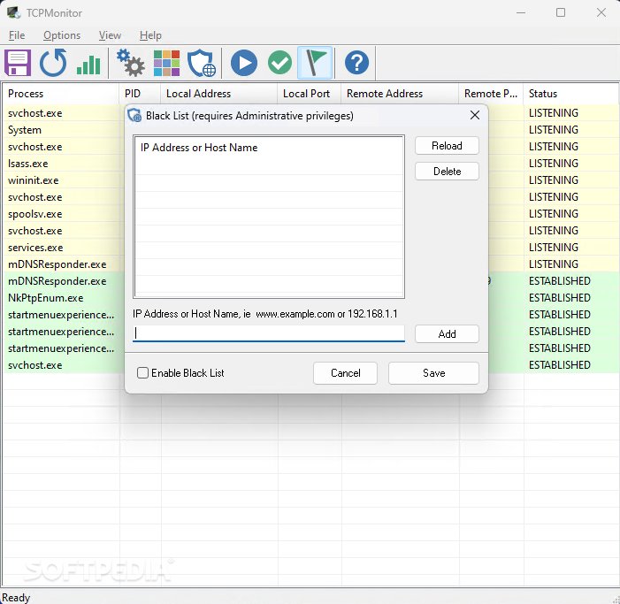Click the green checkmark toolbar icon

coord(280,63)
